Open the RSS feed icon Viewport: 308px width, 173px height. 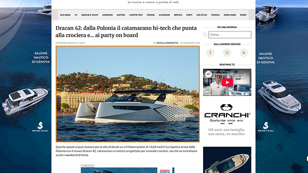[244, 53]
